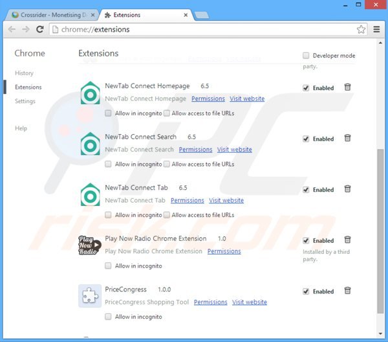Click the PriceCongress extension name
The height and width of the screenshot is (342, 388).
(125, 290)
